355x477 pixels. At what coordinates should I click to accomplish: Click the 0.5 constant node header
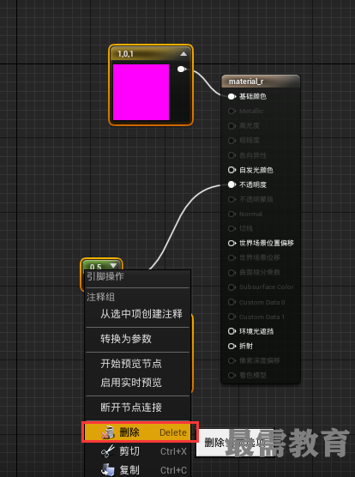(x=101, y=264)
